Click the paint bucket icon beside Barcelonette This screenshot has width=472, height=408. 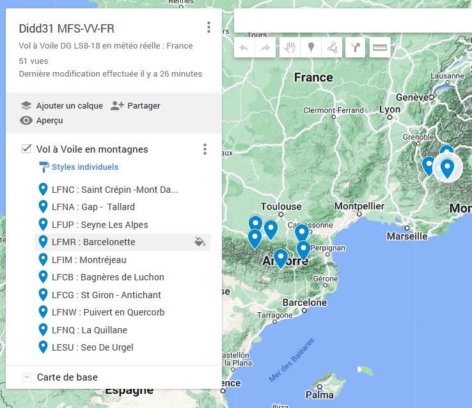tap(200, 242)
